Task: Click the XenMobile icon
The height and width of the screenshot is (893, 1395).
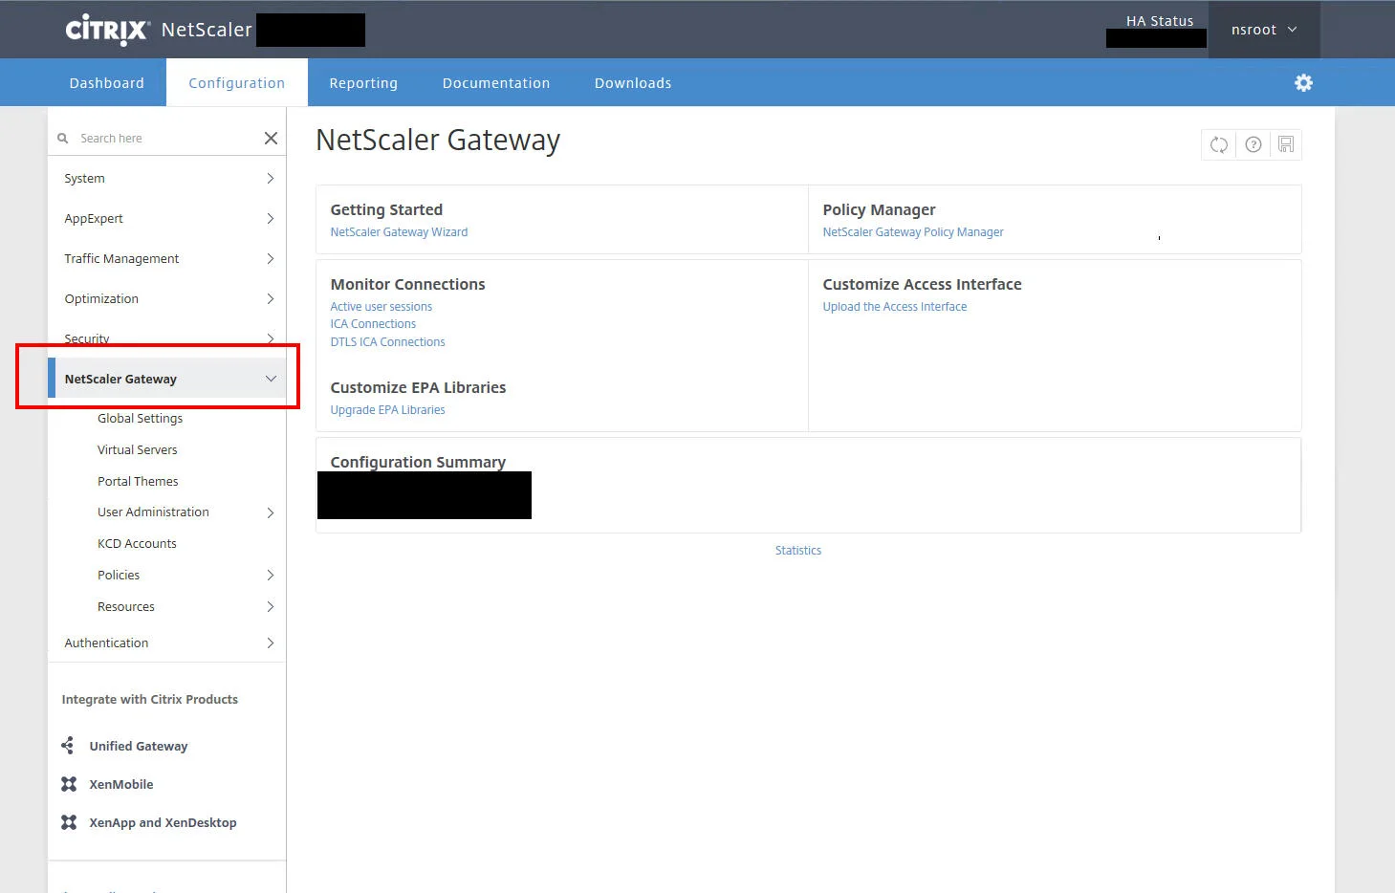Action: tap(69, 784)
